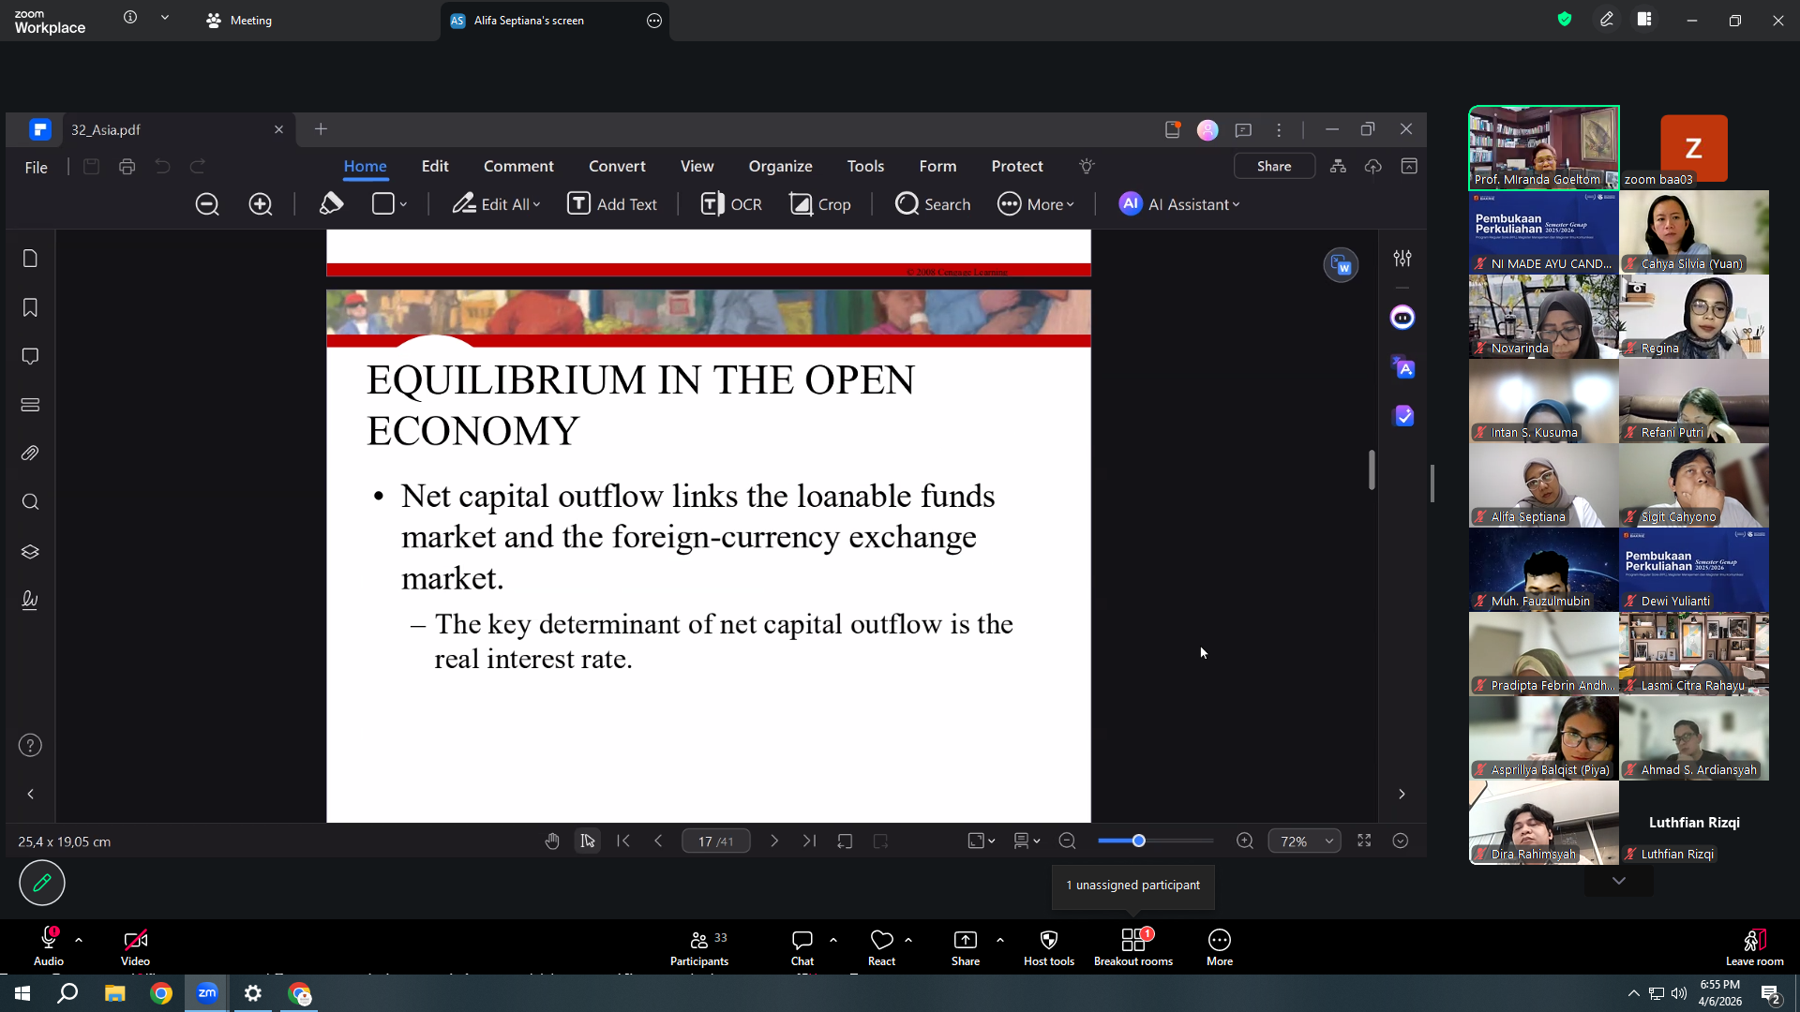Click the Zoom In magnifier in PDF toolbar
Image resolution: width=1800 pixels, height=1012 pixels.
261,204
